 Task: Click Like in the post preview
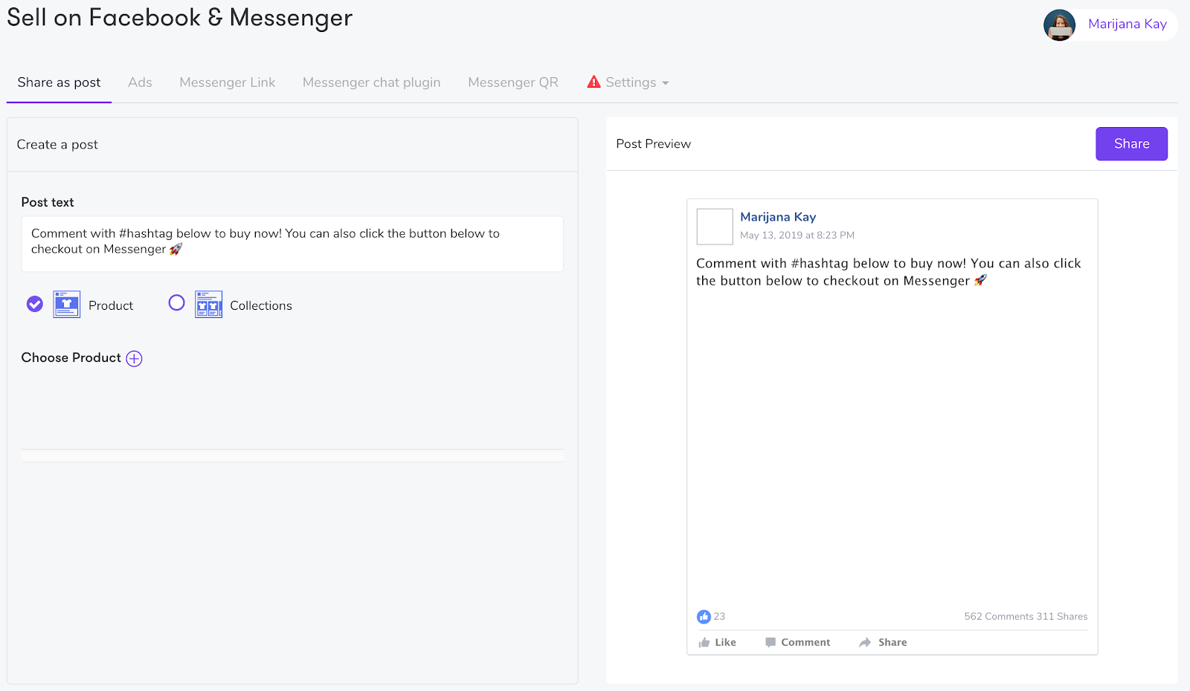pyautogui.click(x=718, y=643)
